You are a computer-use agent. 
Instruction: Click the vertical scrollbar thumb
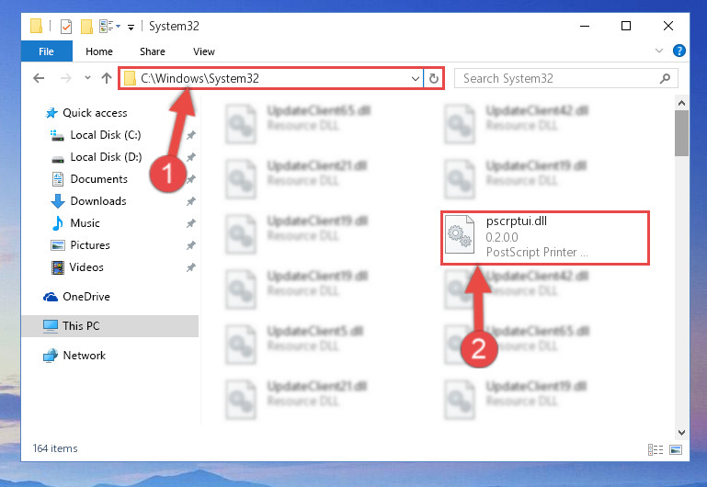(681, 133)
